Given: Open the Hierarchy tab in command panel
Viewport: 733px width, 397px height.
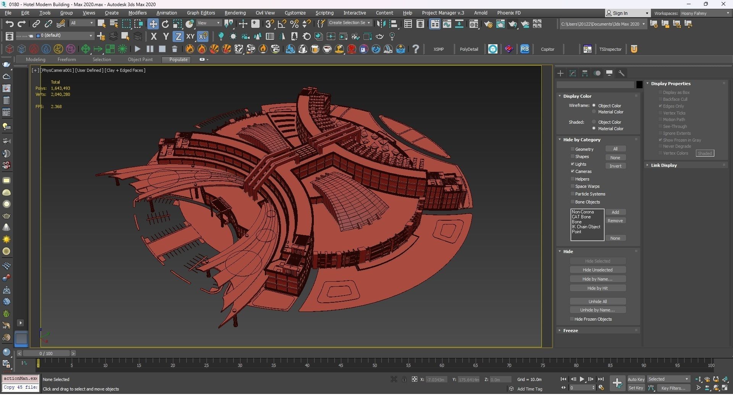Looking at the screenshot, I should 585,73.
